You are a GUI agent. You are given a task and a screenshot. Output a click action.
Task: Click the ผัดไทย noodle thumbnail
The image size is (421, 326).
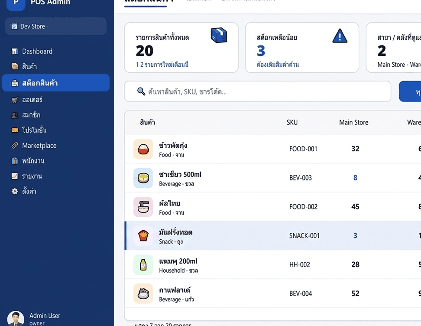click(143, 207)
